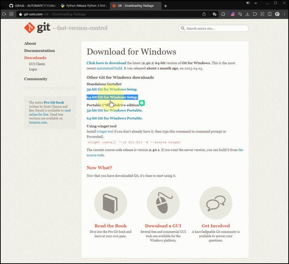Image resolution: width=289 pixels, height=264 pixels.
Task: Open Community in the sidebar
Action: tap(36, 79)
